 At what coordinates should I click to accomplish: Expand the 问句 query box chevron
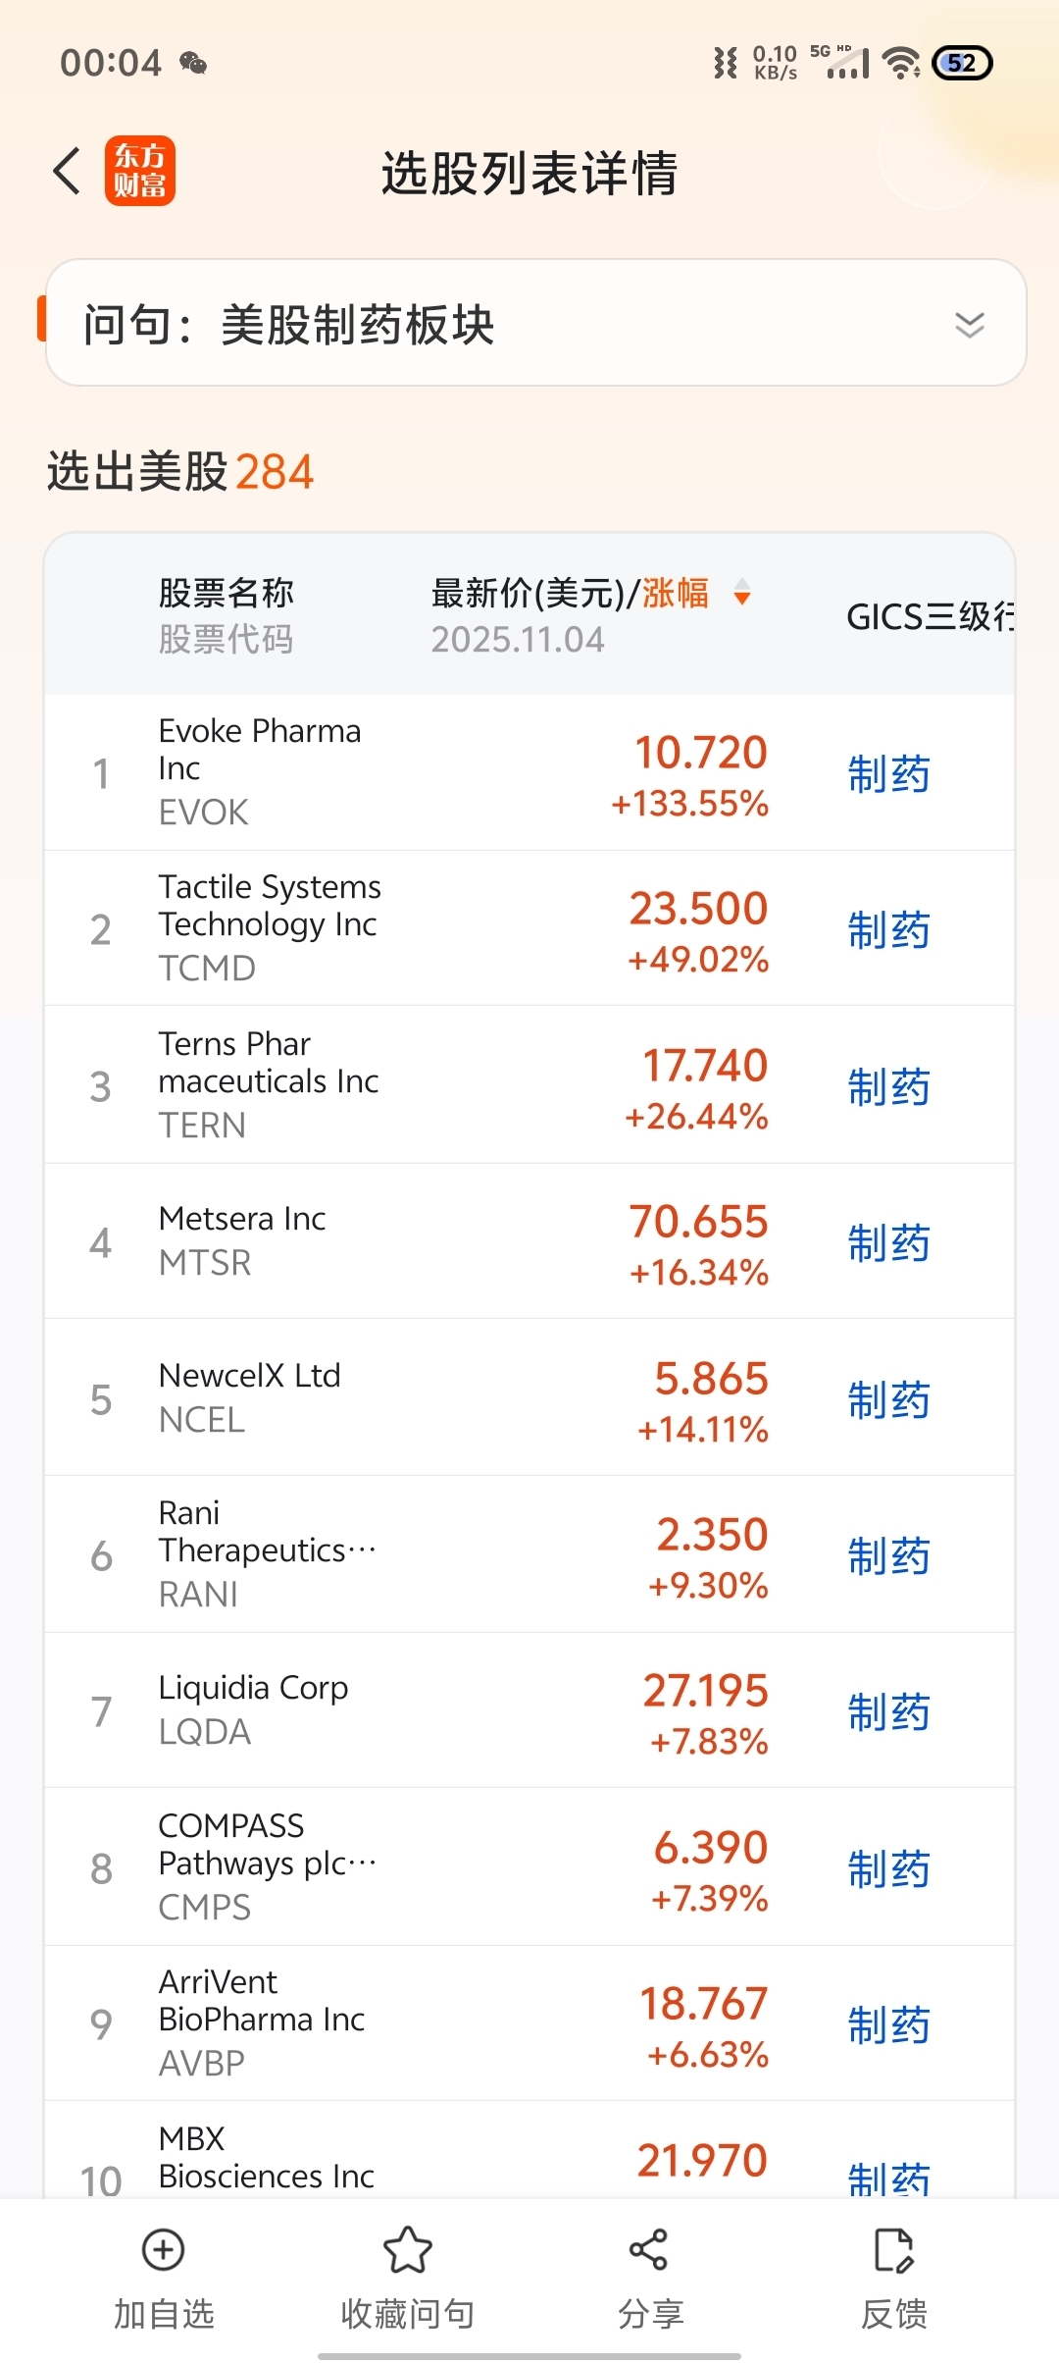969,324
